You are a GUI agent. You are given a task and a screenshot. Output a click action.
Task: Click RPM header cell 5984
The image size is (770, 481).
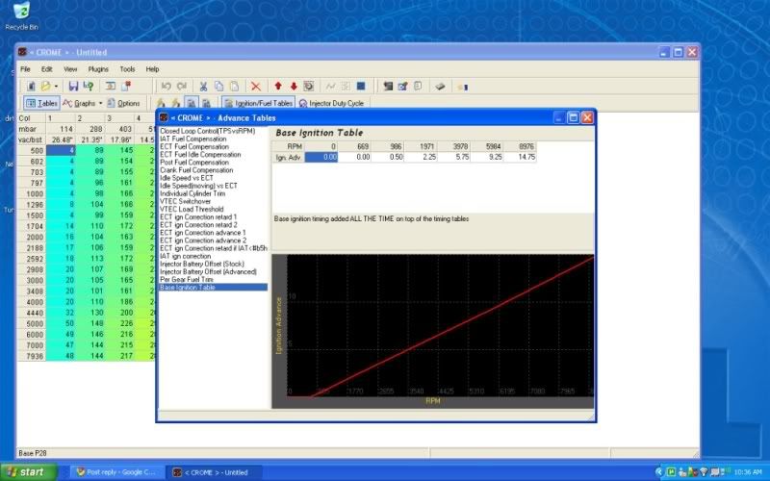point(487,146)
